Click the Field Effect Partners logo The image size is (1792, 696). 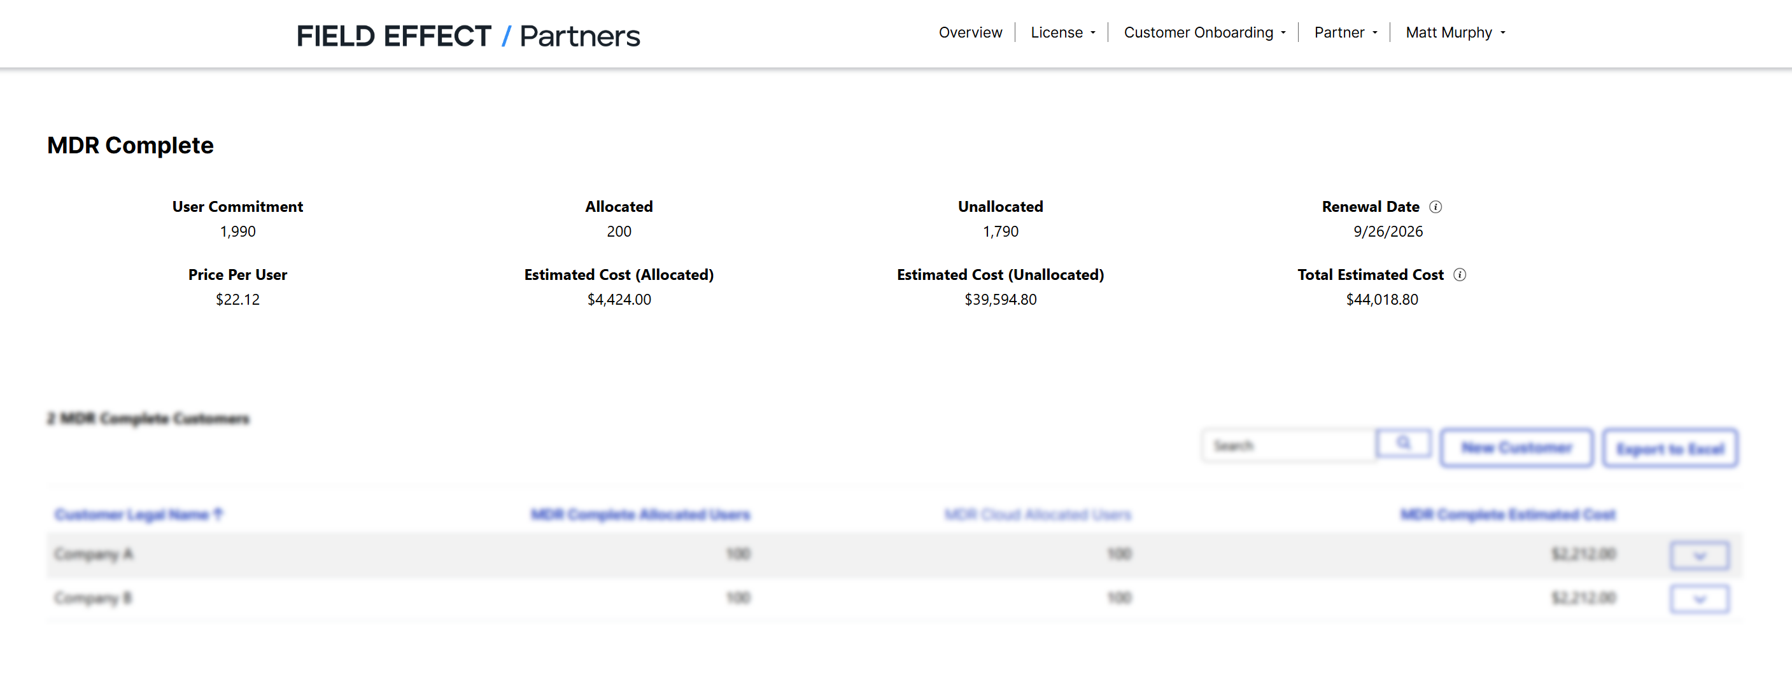pyautogui.click(x=467, y=36)
